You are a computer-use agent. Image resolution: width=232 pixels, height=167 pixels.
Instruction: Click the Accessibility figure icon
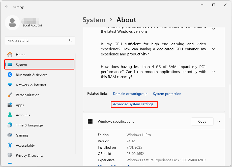tap(10, 145)
